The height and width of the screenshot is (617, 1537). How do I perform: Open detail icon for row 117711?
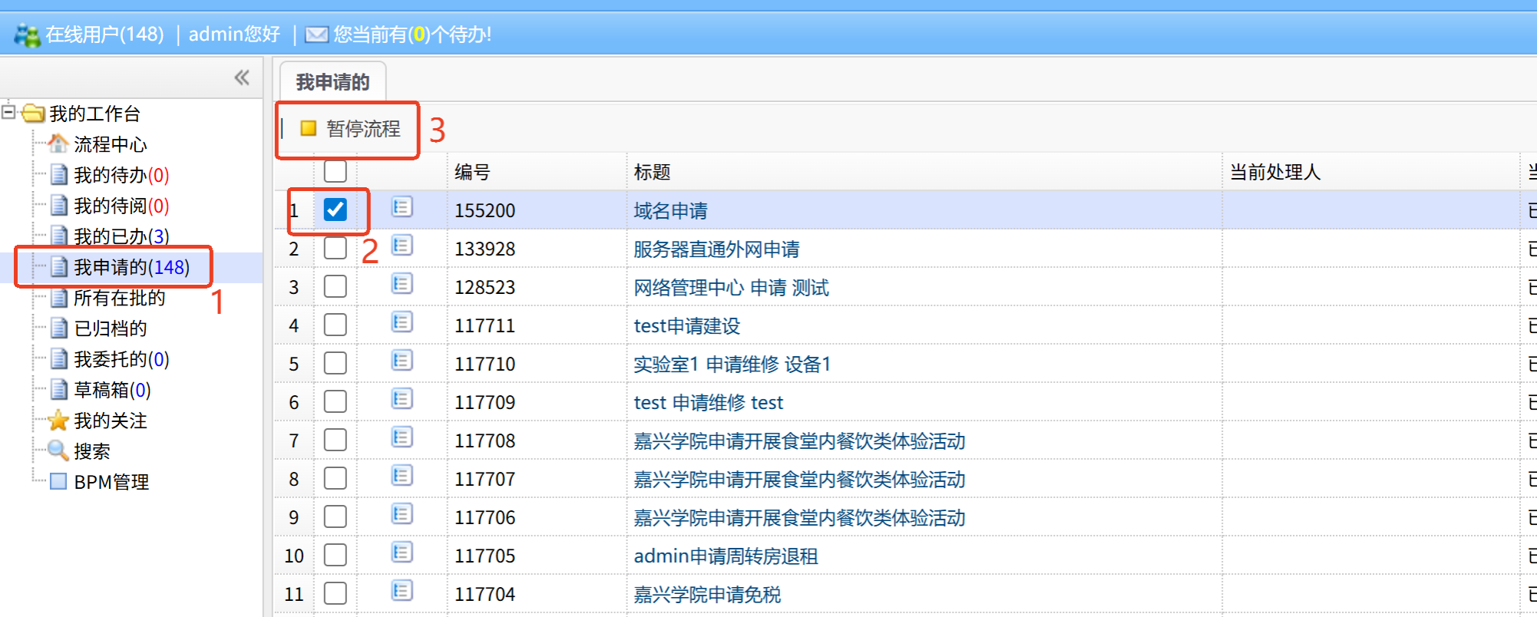402,322
